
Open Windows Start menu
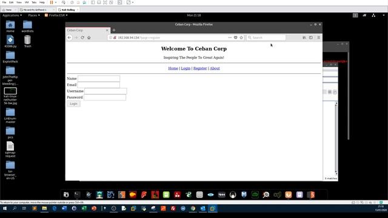click(5, 208)
